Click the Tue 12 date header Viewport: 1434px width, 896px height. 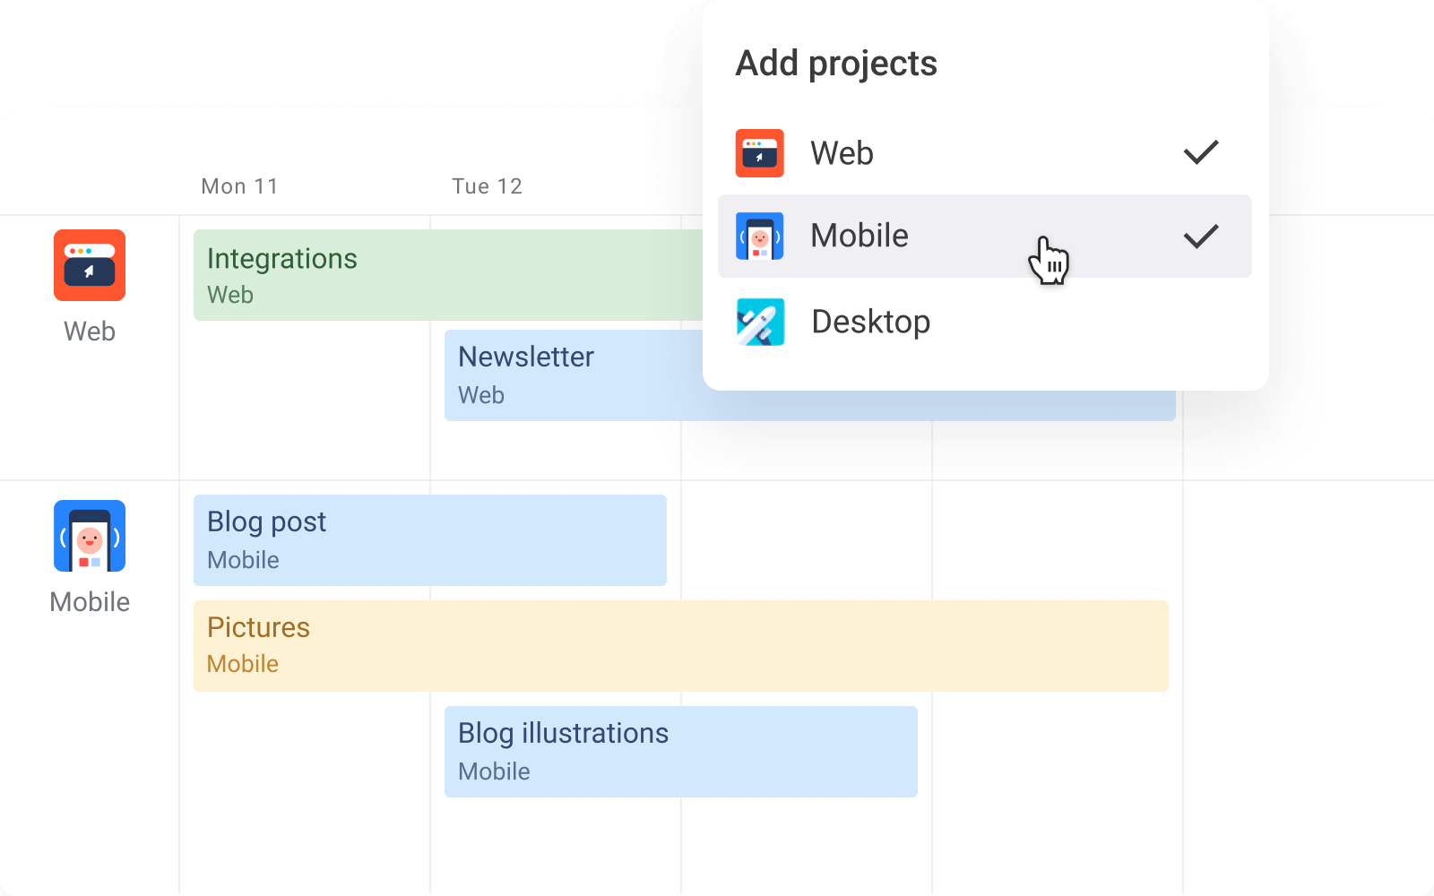pyautogui.click(x=487, y=185)
